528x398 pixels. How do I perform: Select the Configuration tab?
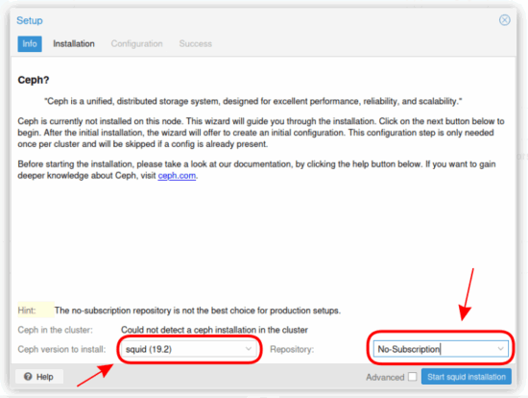(x=136, y=44)
